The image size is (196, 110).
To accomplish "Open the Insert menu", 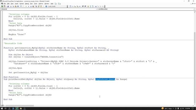I will pyautogui.click(x=17, y=4).
